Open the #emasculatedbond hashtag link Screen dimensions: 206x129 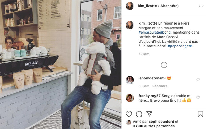(154, 33)
